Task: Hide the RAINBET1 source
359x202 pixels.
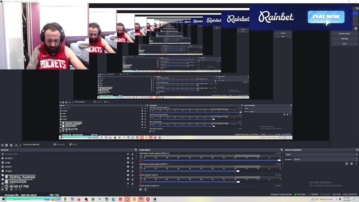Action: pos(128,158)
